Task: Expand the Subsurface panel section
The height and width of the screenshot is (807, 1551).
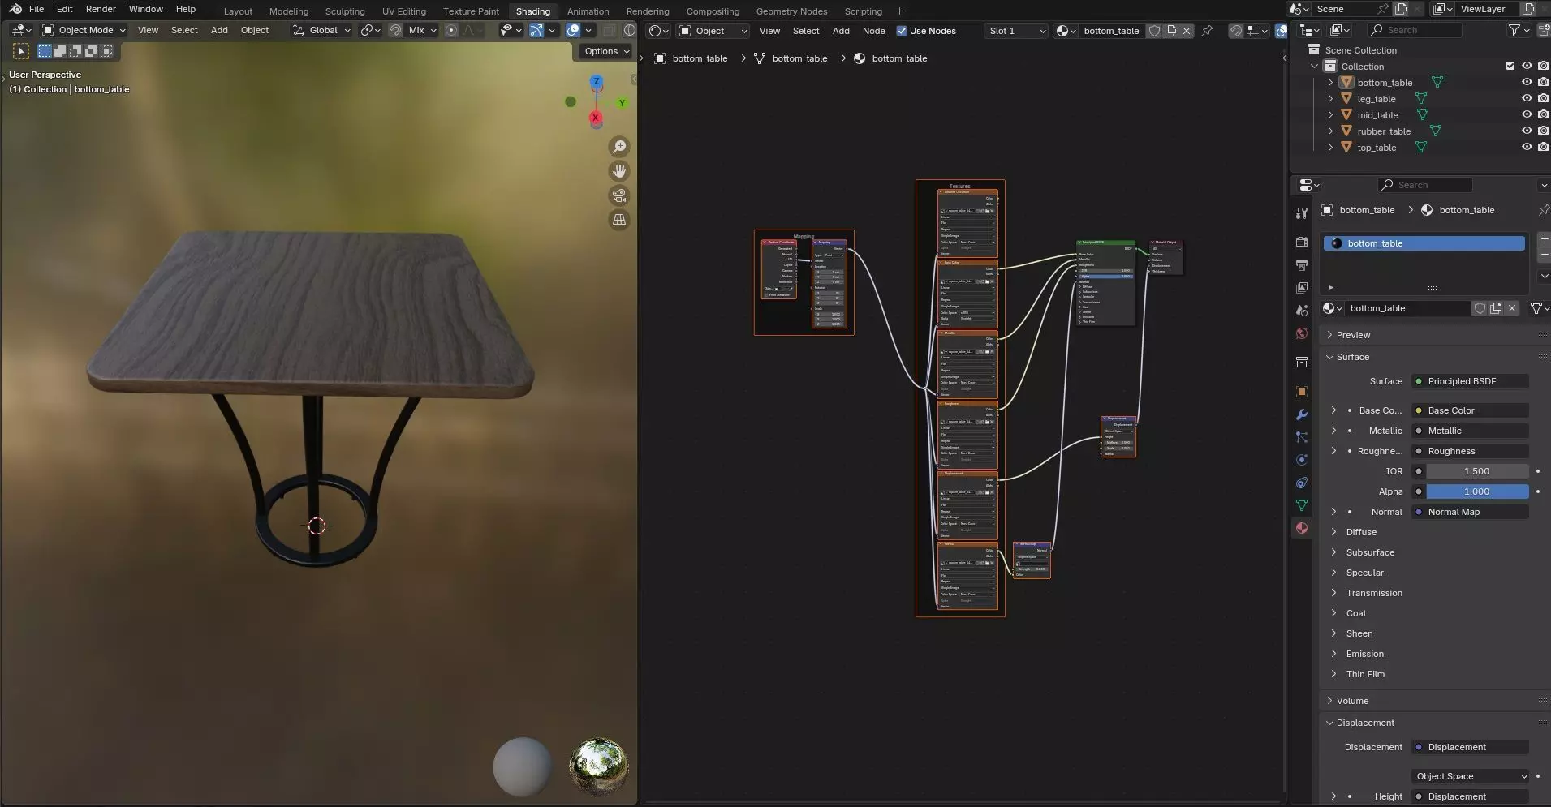Action: point(1370,552)
